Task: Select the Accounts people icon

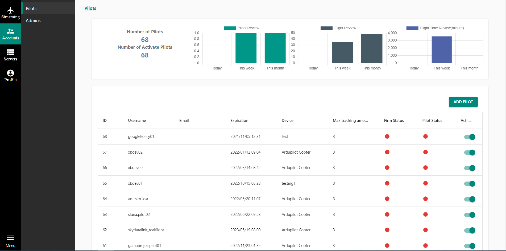Action: click(x=10, y=31)
